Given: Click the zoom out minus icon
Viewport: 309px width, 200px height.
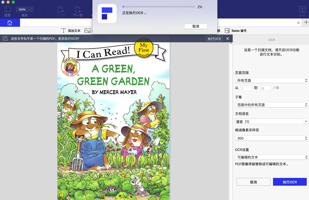Looking at the screenshot, I should [x=39, y=9].
